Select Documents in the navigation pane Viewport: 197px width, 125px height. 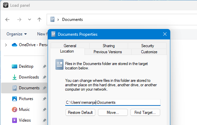pos(29,88)
